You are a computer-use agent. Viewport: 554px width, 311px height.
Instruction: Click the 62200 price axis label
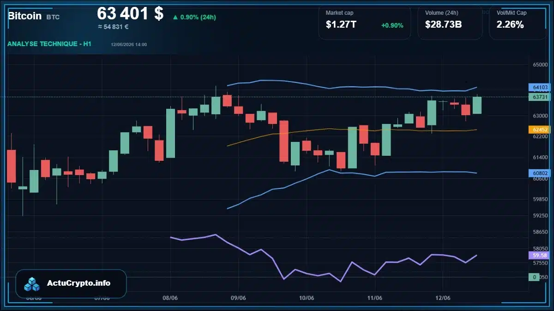coord(540,137)
